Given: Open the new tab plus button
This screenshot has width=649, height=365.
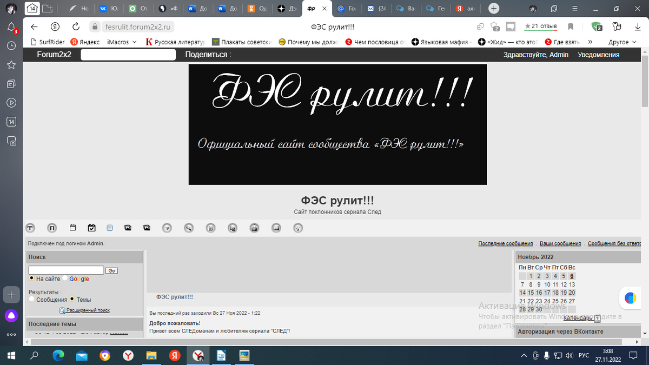Looking at the screenshot, I should [493, 8].
